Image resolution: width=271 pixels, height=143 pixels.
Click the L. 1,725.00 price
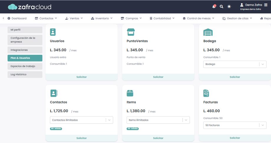(x=59, y=111)
